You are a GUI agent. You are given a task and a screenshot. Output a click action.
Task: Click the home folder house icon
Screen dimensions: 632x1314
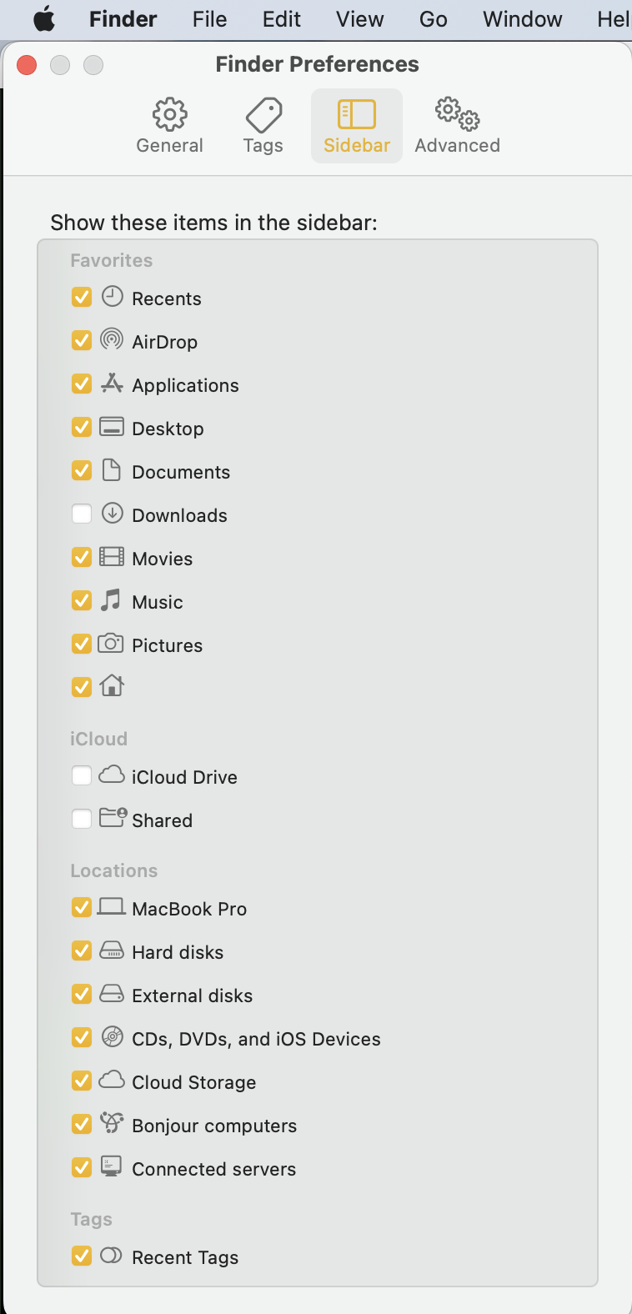point(112,685)
